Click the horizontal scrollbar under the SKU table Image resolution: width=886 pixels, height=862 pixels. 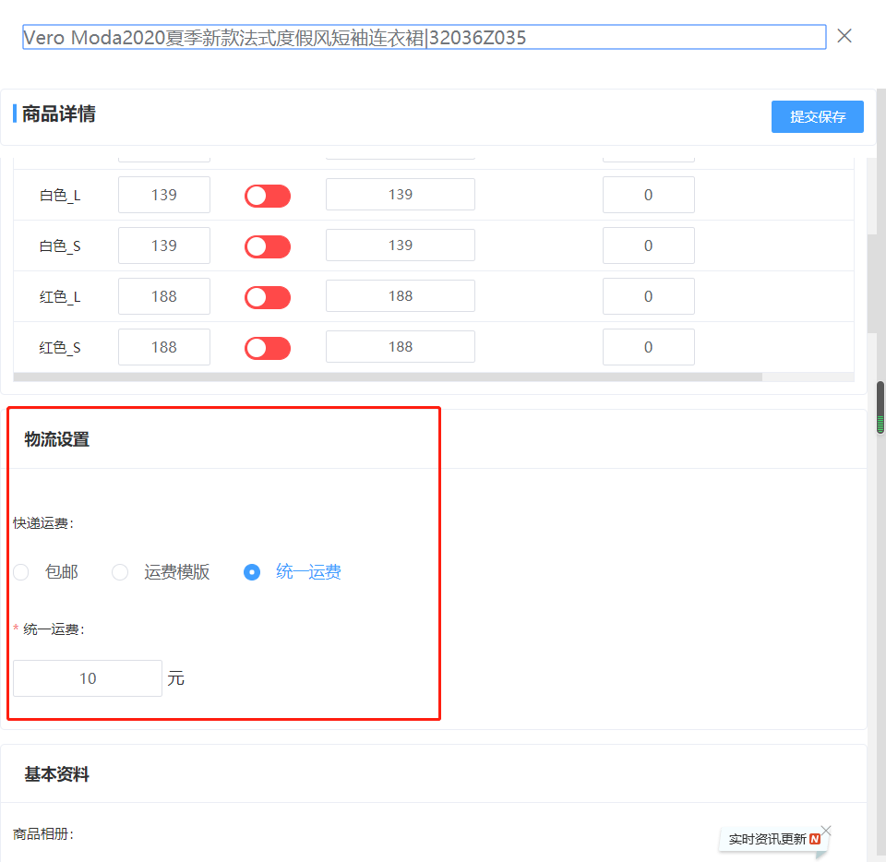388,377
